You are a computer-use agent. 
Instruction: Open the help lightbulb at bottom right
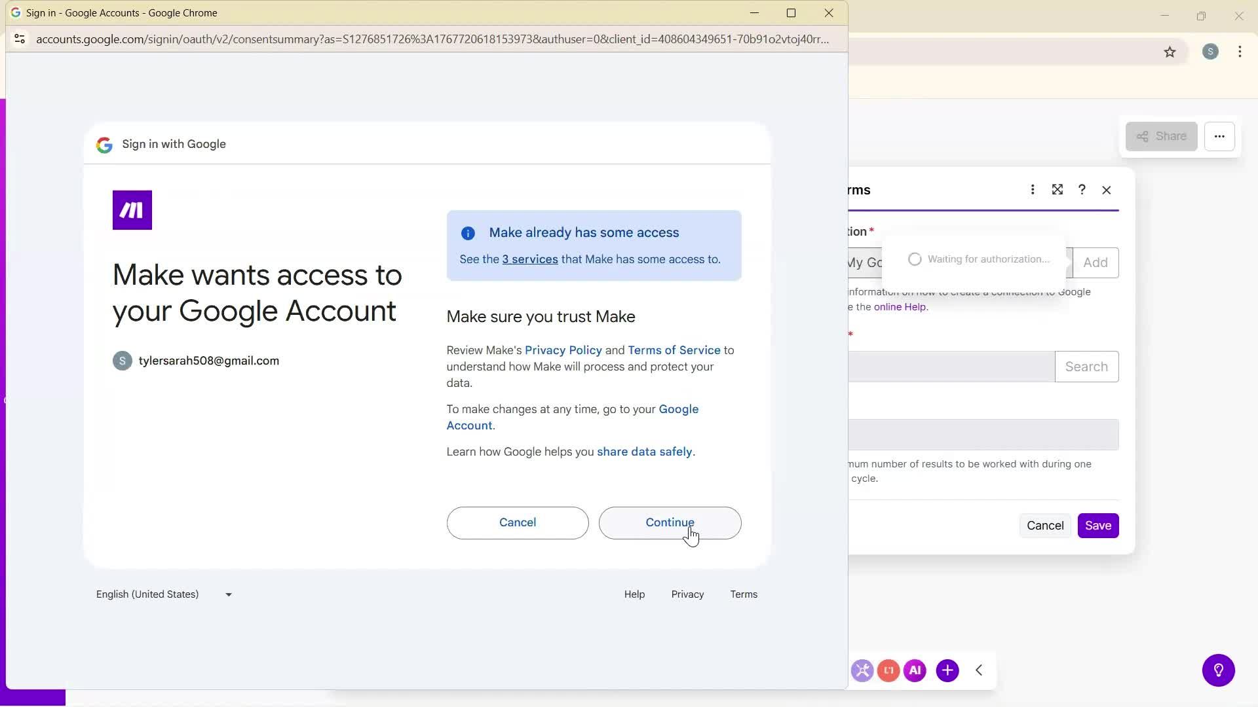coord(1219,670)
